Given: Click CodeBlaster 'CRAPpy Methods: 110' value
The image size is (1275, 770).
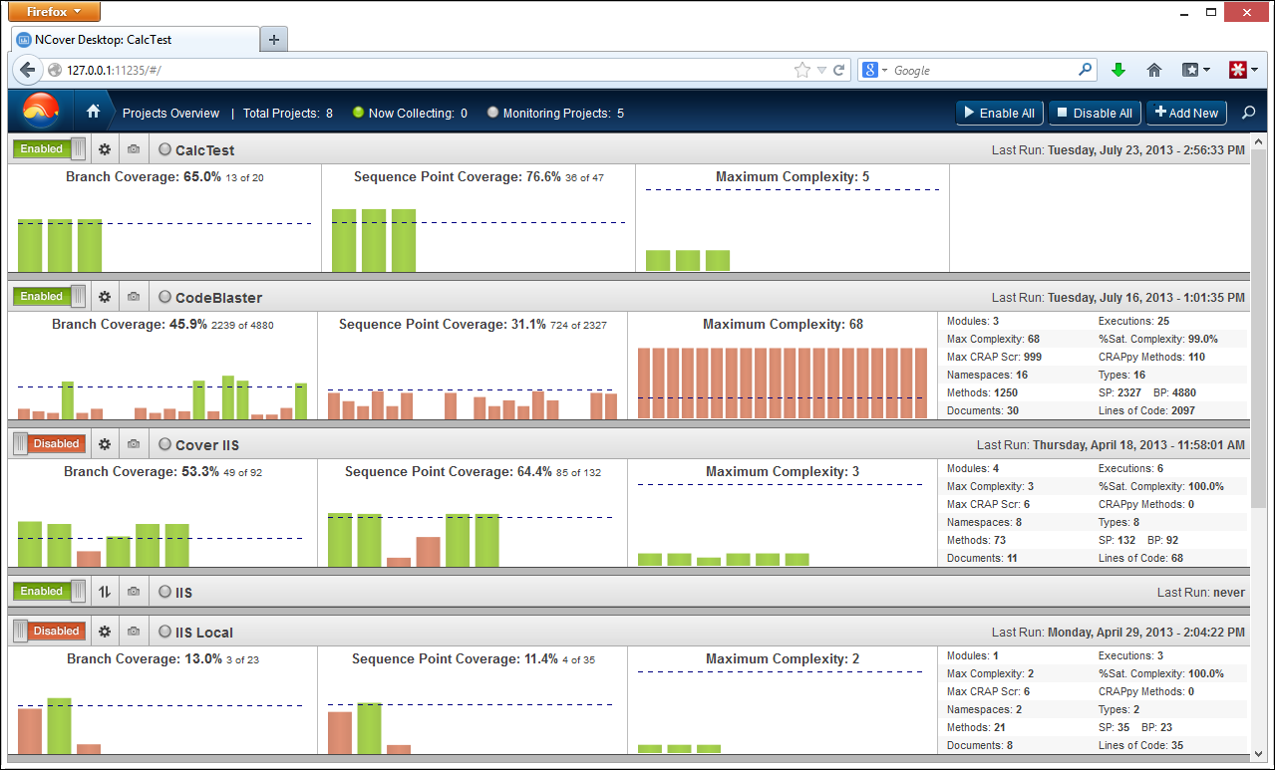Looking at the screenshot, I should 1151,357.
